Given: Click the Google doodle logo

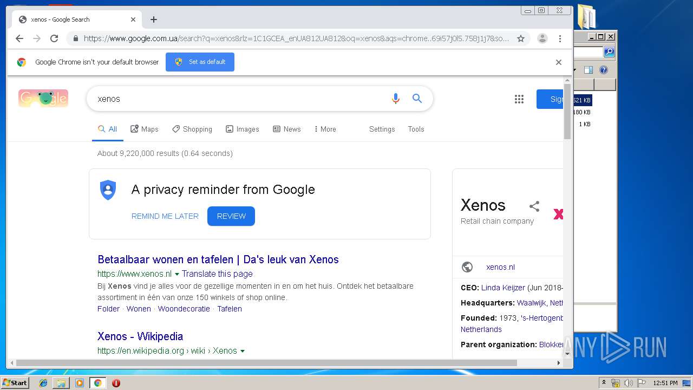Looking at the screenshot, I should coord(43,99).
